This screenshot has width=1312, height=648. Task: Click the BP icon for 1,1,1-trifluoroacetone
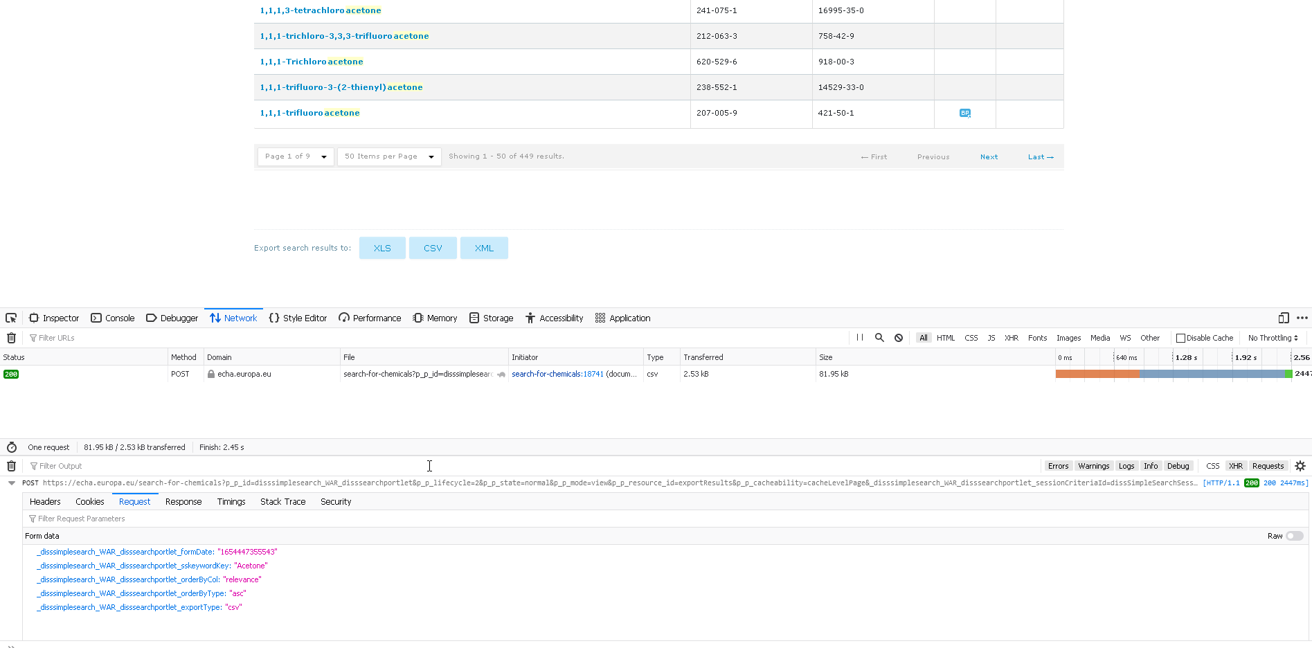click(965, 113)
